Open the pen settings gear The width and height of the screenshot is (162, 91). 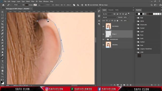pyautogui.click(x=86, y=5)
